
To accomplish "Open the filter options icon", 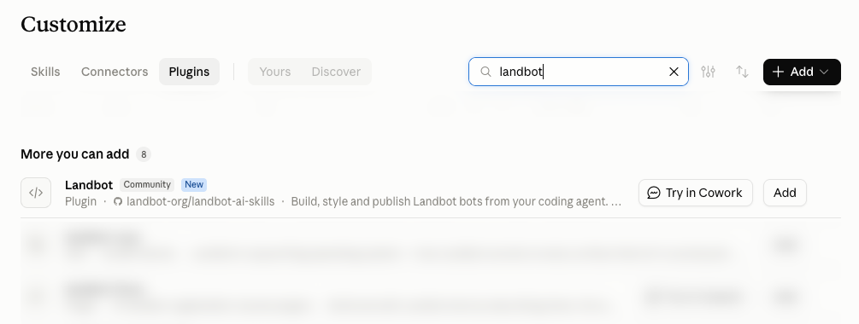I will [x=708, y=72].
